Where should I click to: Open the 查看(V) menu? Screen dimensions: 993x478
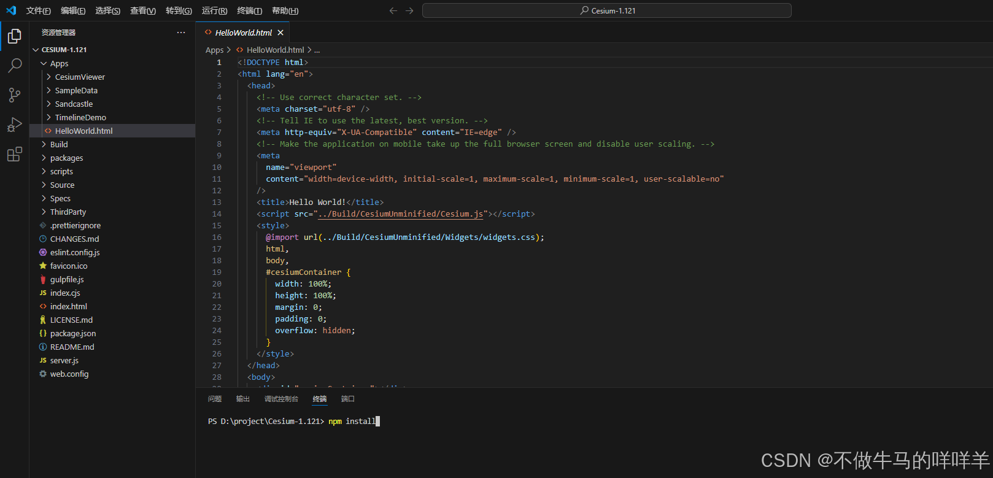click(143, 10)
